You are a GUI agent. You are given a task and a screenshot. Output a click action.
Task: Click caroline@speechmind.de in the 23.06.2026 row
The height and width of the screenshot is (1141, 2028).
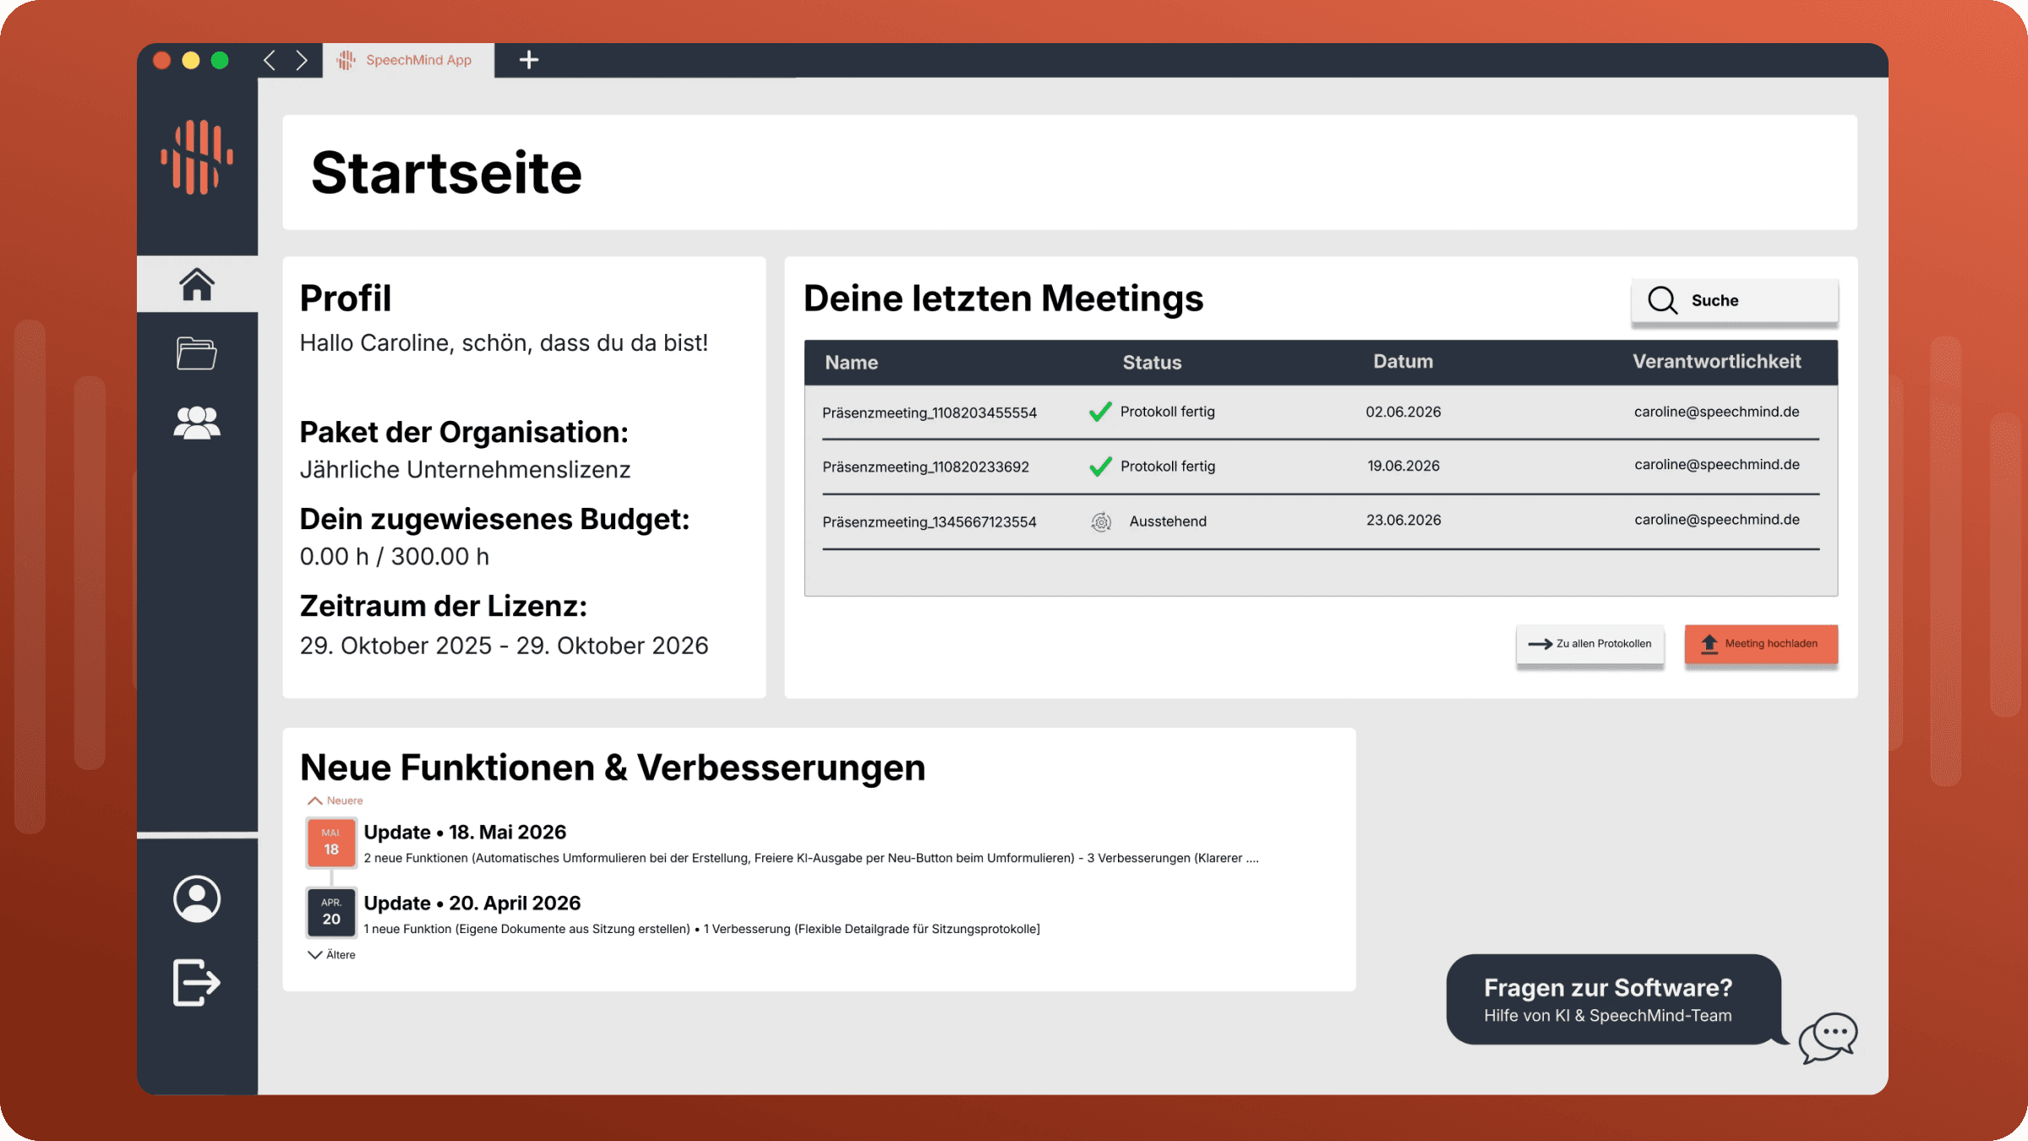(1717, 519)
